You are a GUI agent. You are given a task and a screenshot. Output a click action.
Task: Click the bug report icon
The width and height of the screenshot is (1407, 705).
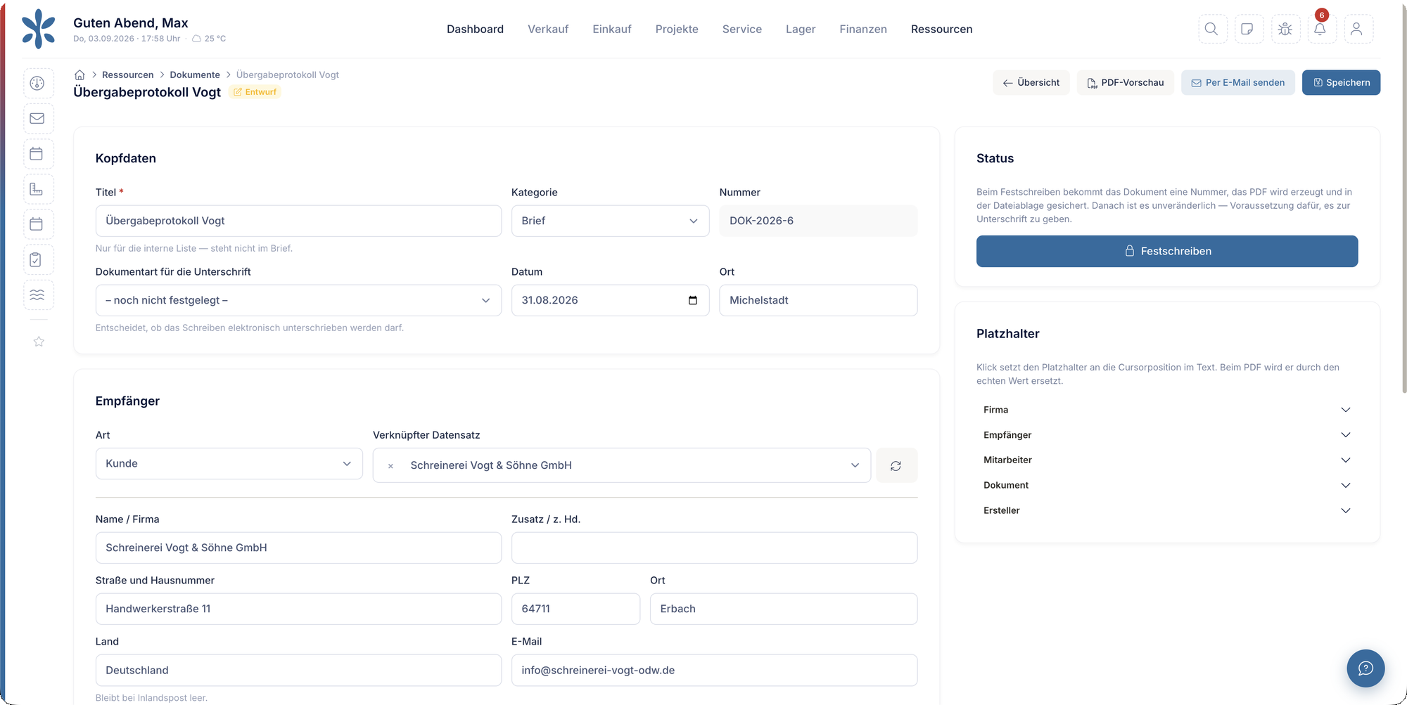click(1285, 29)
